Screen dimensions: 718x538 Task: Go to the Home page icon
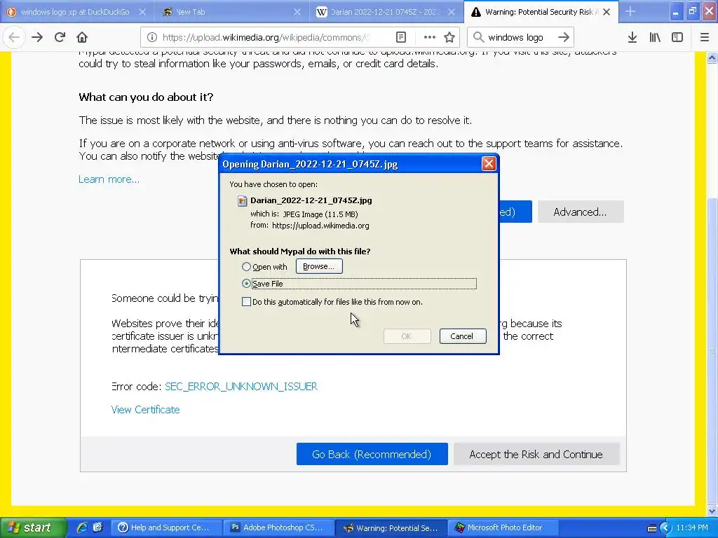coord(82,38)
